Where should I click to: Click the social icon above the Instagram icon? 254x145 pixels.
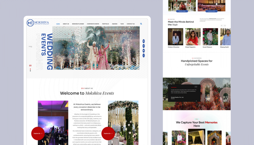tap(143, 41)
